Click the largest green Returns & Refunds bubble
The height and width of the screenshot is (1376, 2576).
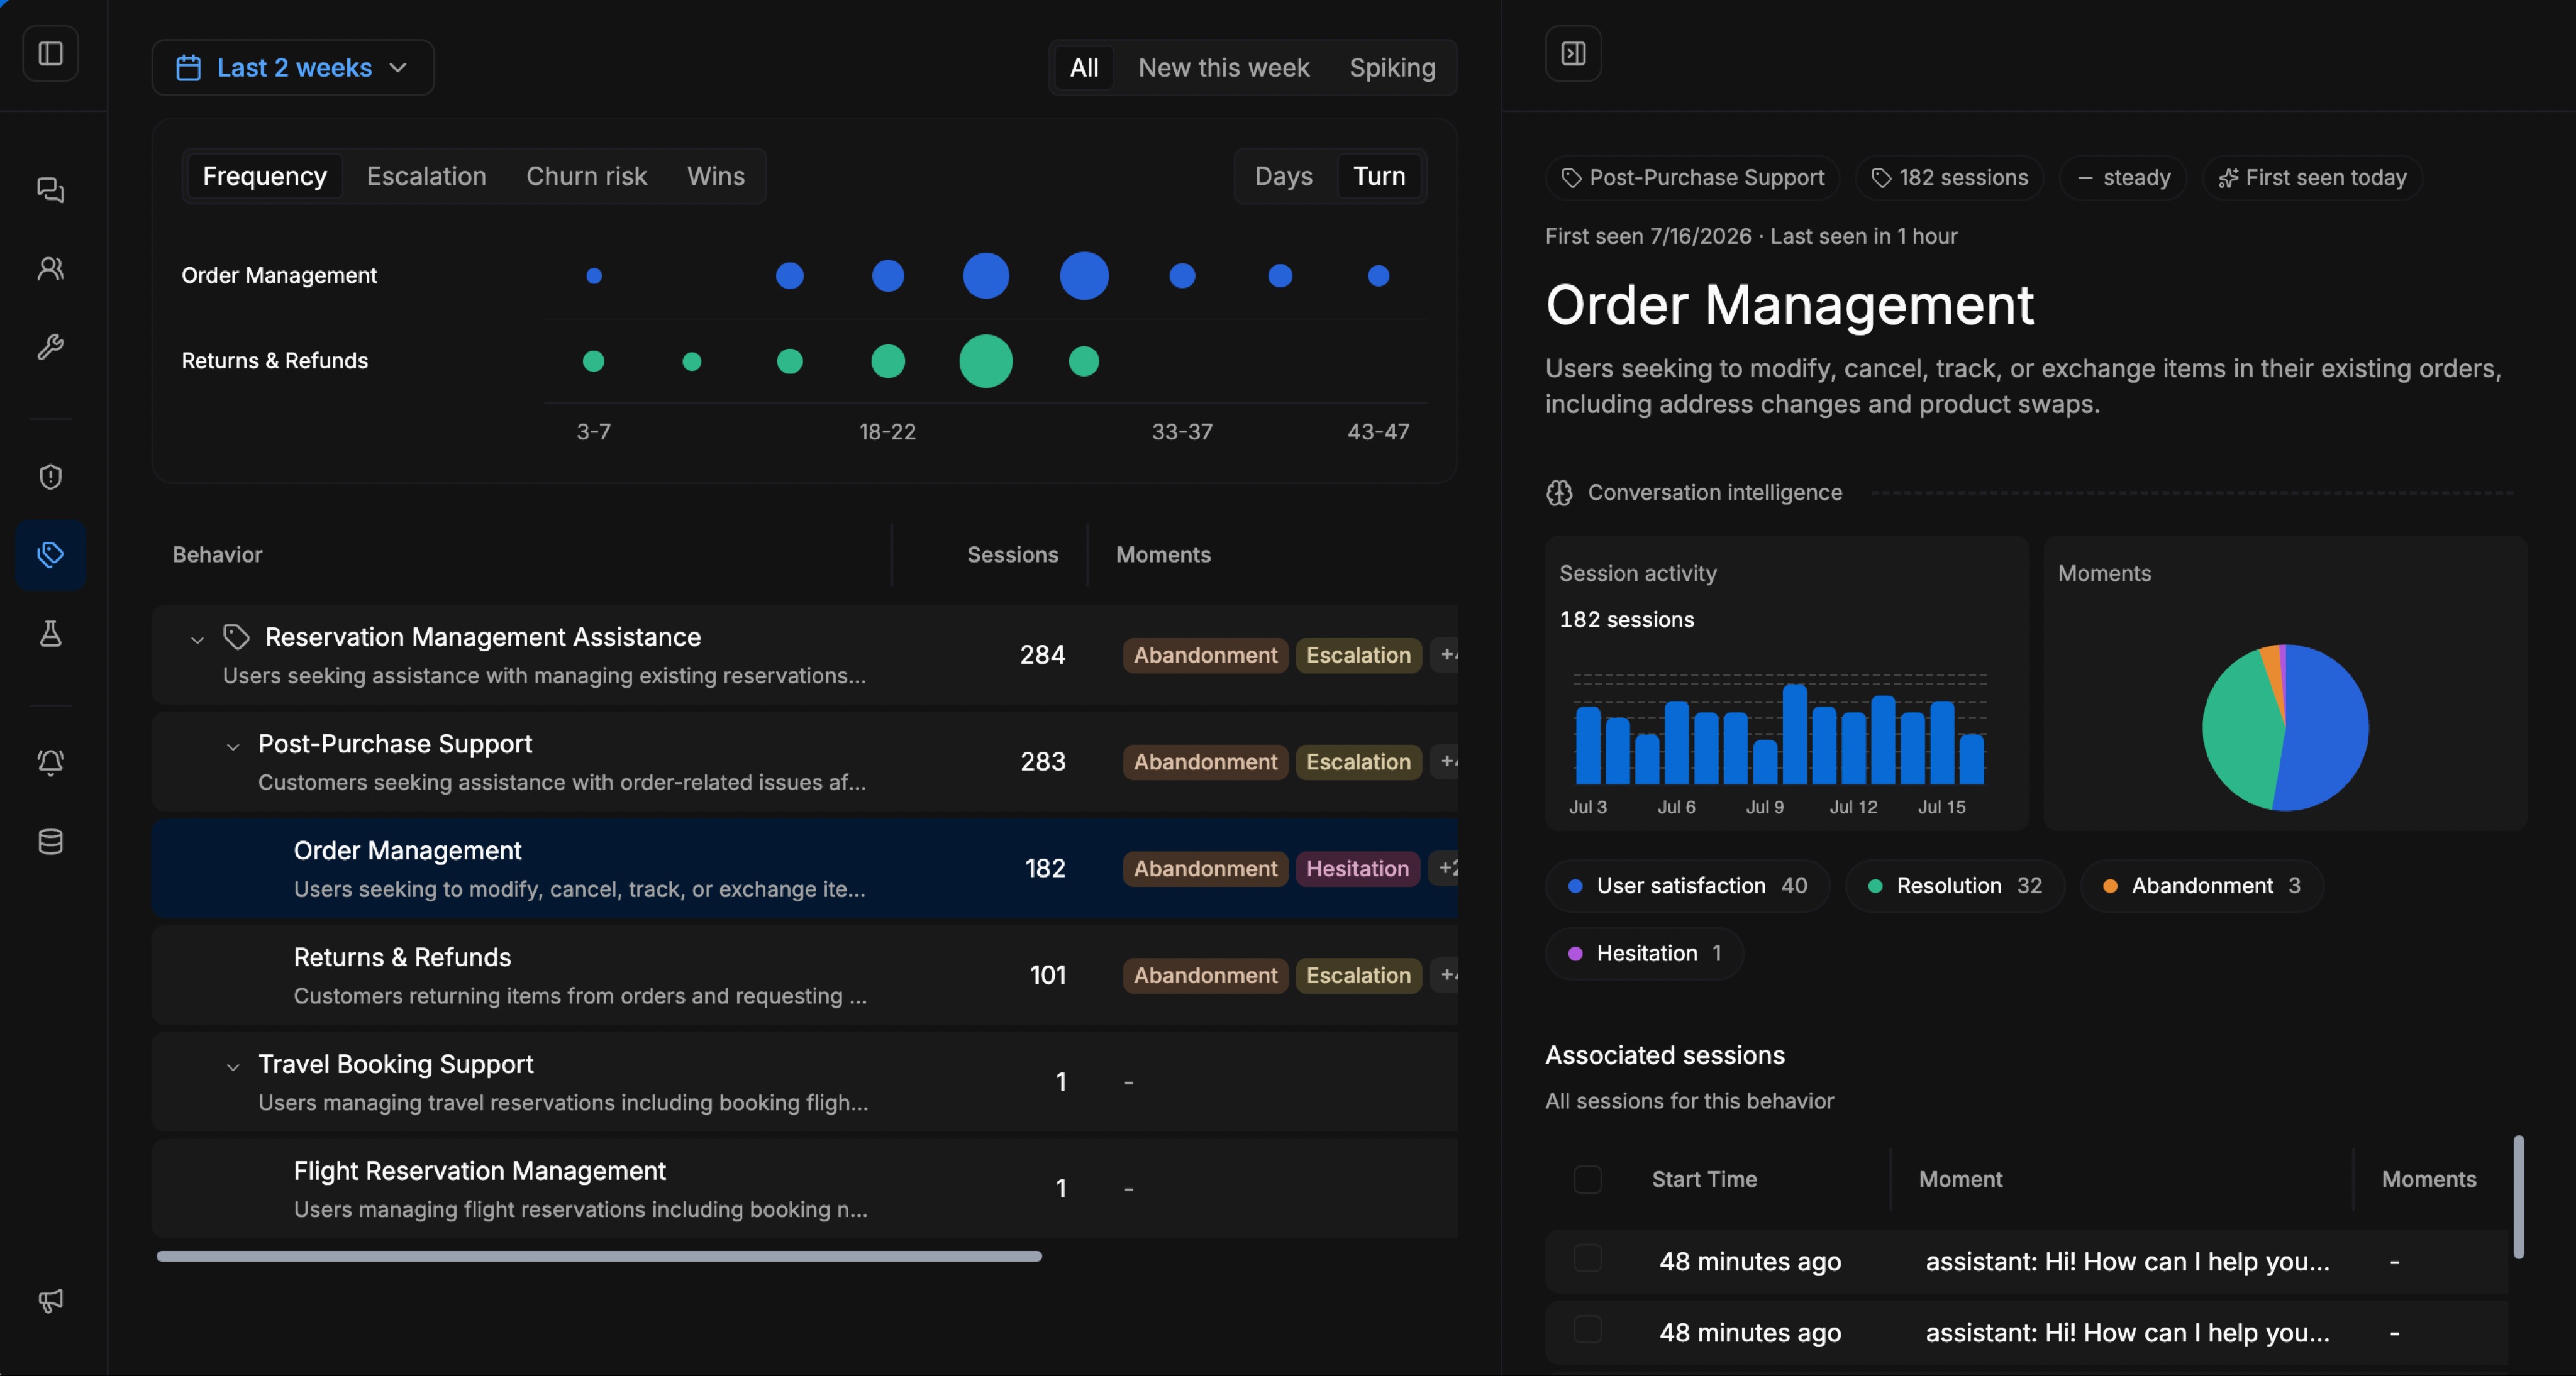(x=986, y=361)
